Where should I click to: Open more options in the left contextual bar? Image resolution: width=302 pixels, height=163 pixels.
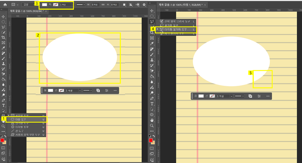click(115, 91)
